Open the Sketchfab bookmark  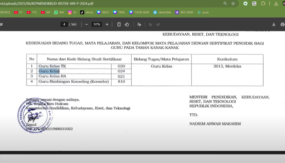click(162, 12)
